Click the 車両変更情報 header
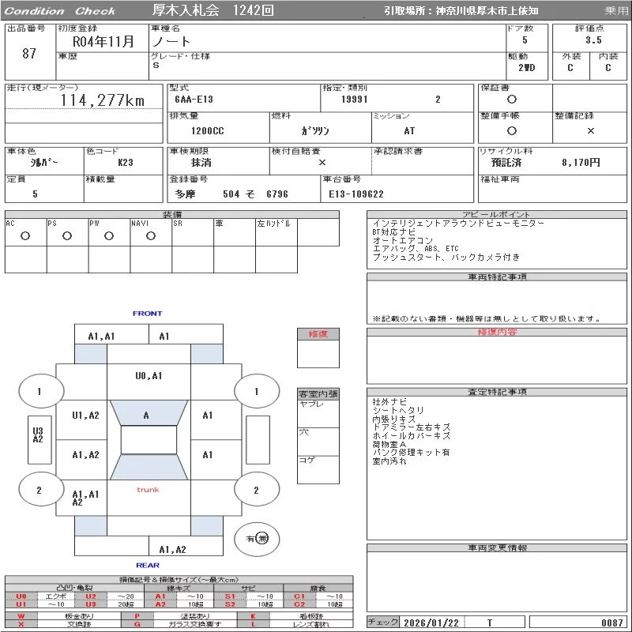This screenshot has width=632, height=632. pos(497,547)
